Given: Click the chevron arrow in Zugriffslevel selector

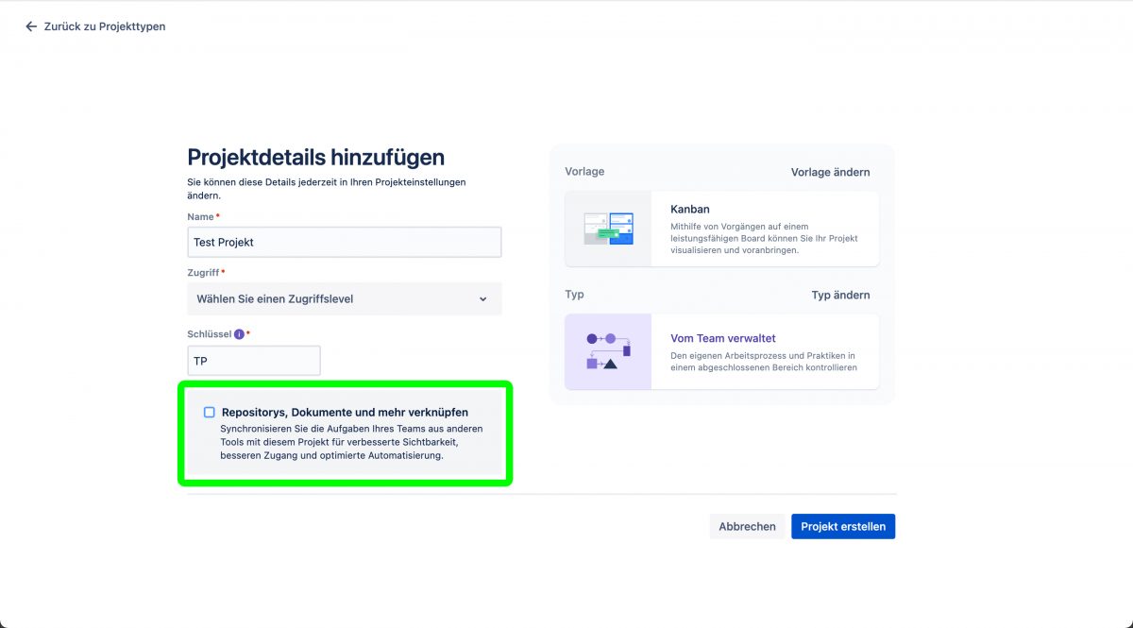Looking at the screenshot, I should pos(482,299).
